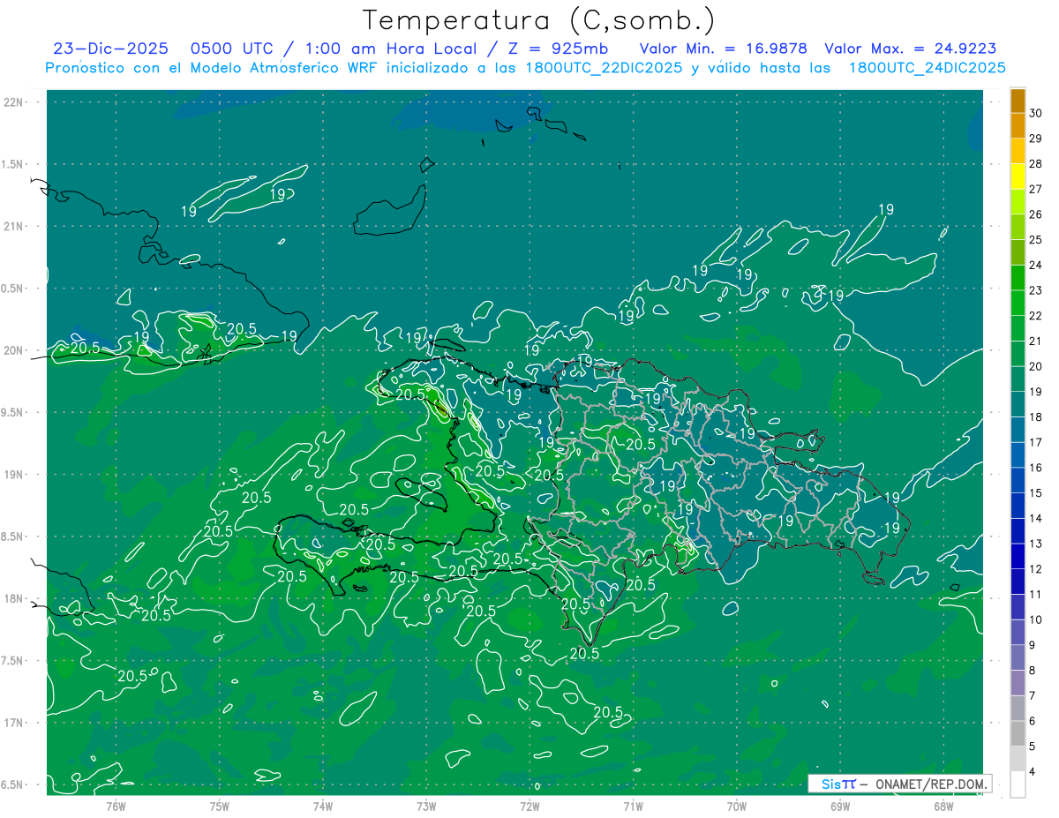The image size is (1059, 818).
Task: Click the "72W" longitude axis label
Action: pyautogui.click(x=529, y=806)
